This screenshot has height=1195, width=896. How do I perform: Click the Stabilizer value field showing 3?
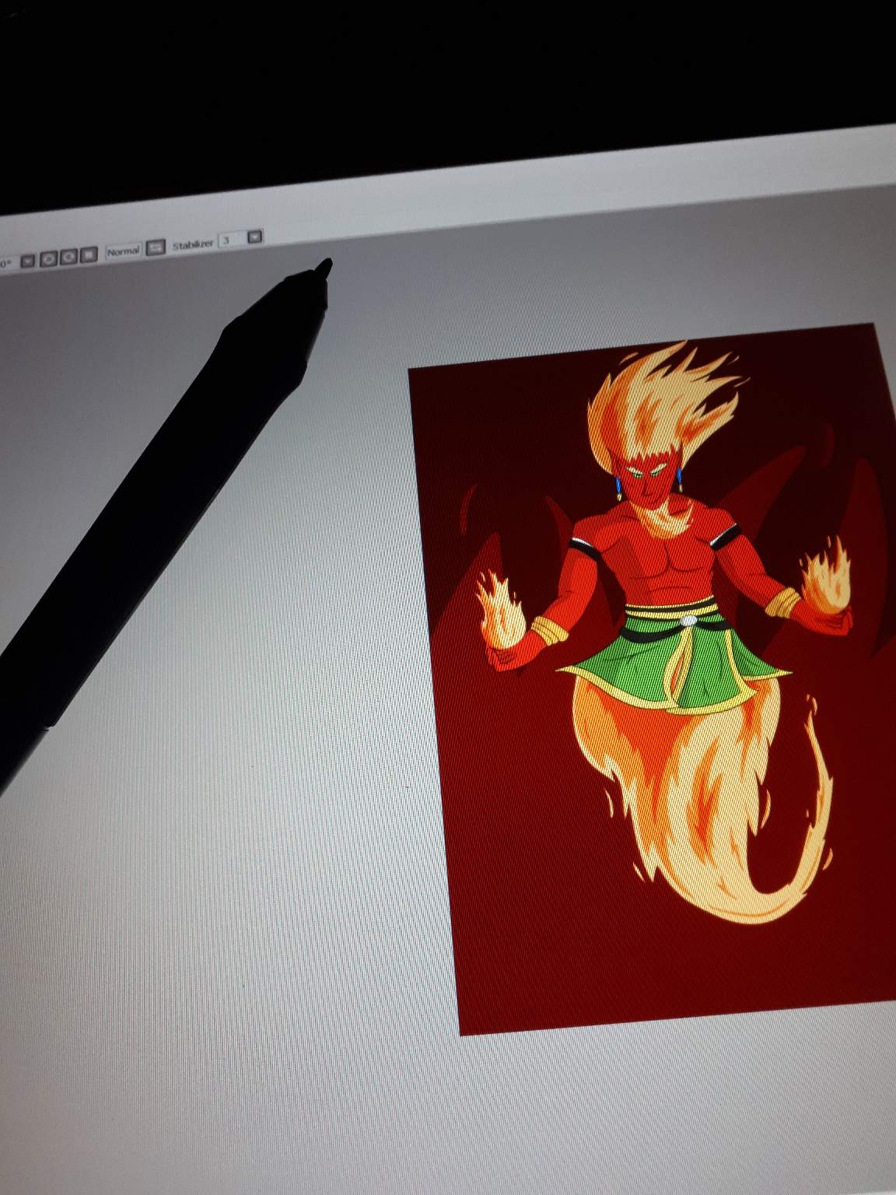[x=230, y=240]
